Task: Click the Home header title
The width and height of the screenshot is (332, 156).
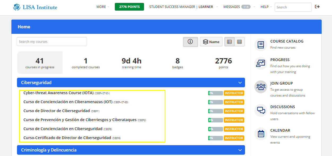Action: click(x=24, y=27)
